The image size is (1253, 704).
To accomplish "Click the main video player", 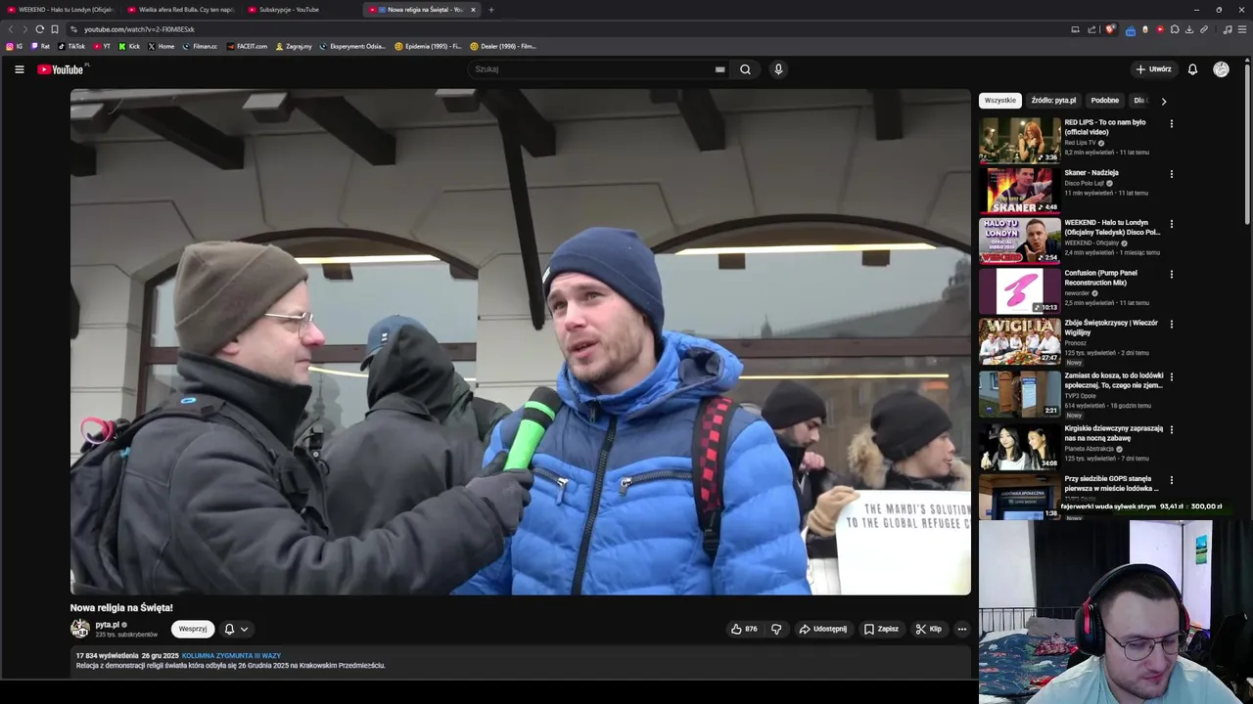I will (x=521, y=342).
